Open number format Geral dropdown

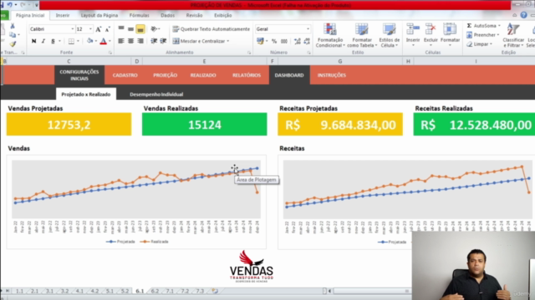(x=308, y=29)
